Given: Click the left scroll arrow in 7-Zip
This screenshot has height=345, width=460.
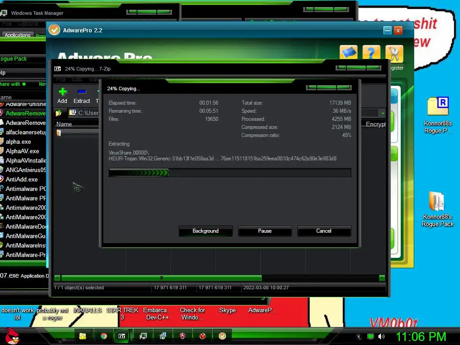Looking at the screenshot, I should [x=57, y=278].
